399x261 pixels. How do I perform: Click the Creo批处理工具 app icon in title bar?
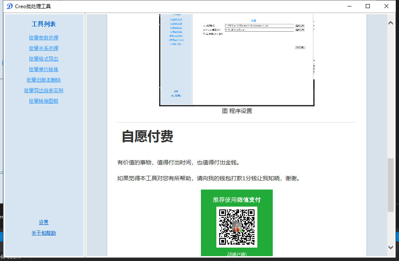click(x=10, y=6)
